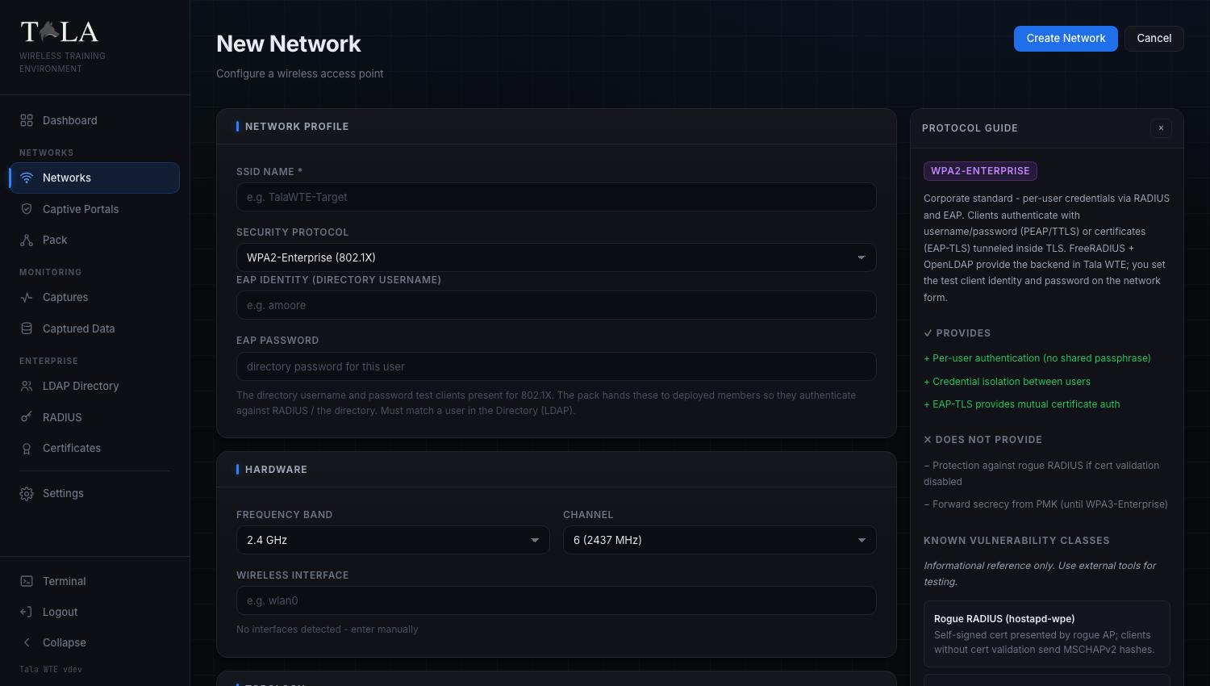
Task: Click the 'PROTOCOL GUIDE' heading
Action: [970, 128]
